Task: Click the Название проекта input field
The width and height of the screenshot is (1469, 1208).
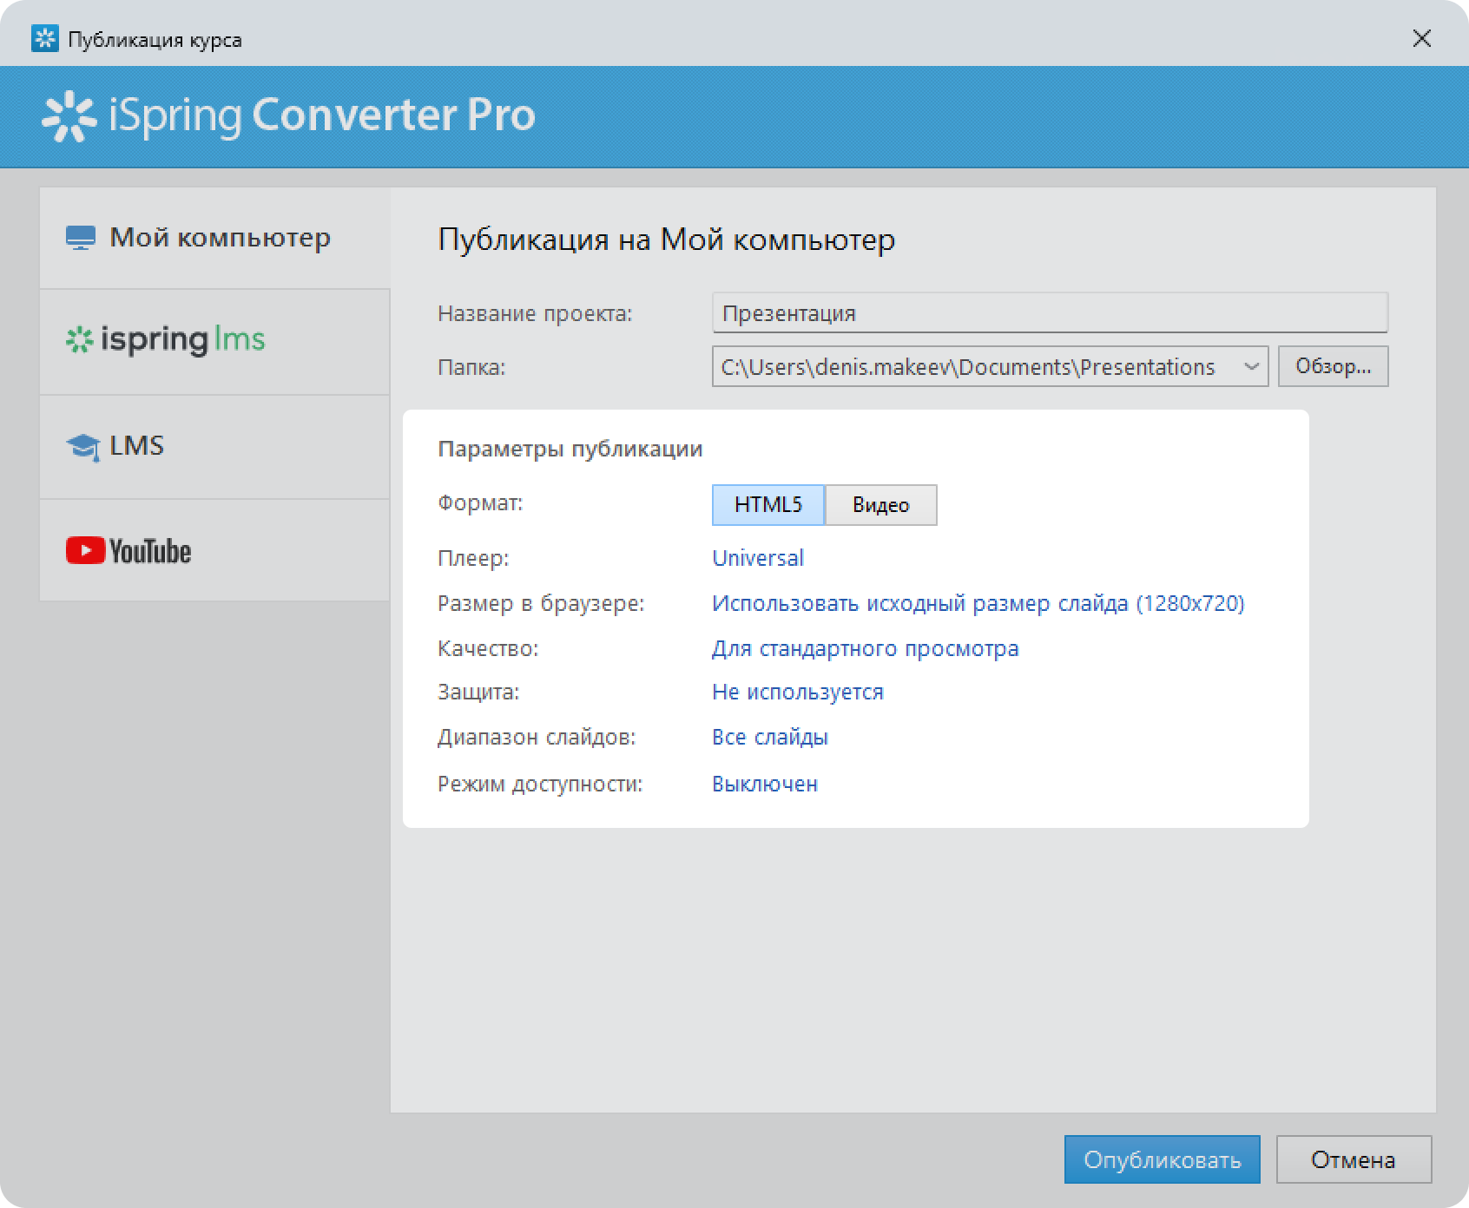Action: pos(1050,313)
